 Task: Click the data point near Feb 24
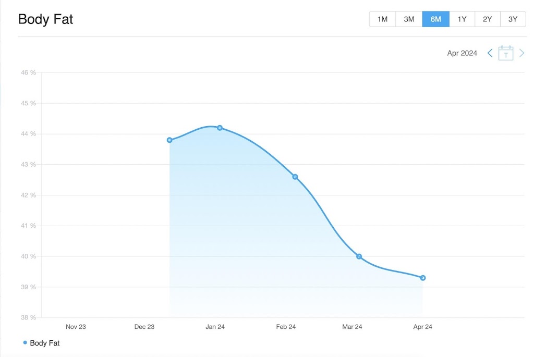[295, 177]
